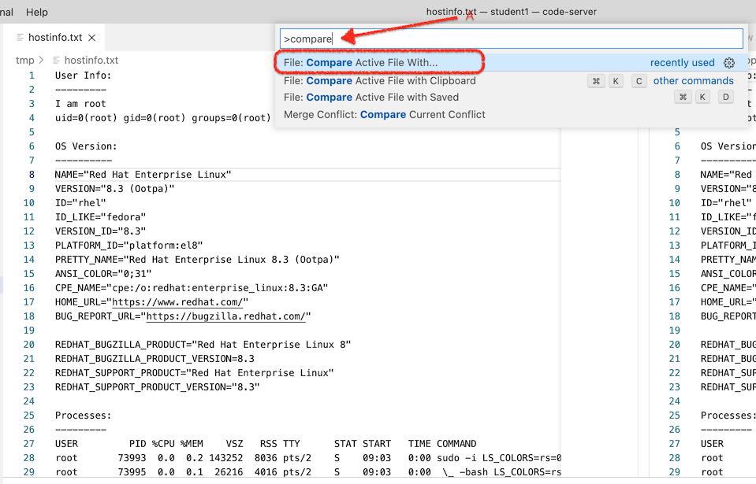Click the C shortcut badge on the Clipboard row
This screenshot has width=756, height=484.
[639, 81]
